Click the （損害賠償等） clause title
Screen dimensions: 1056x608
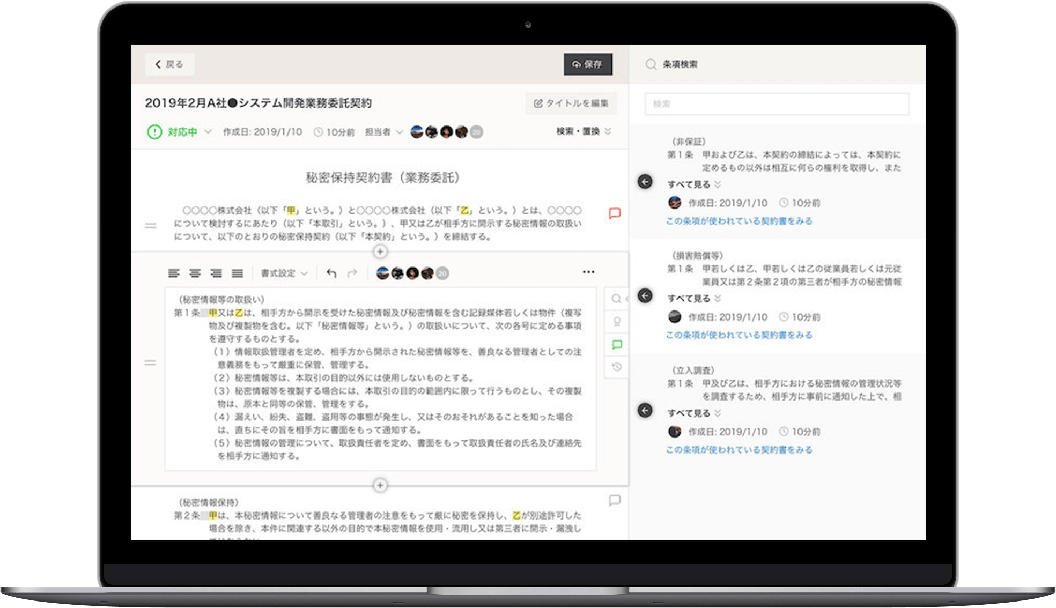click(x=698, y=256)
